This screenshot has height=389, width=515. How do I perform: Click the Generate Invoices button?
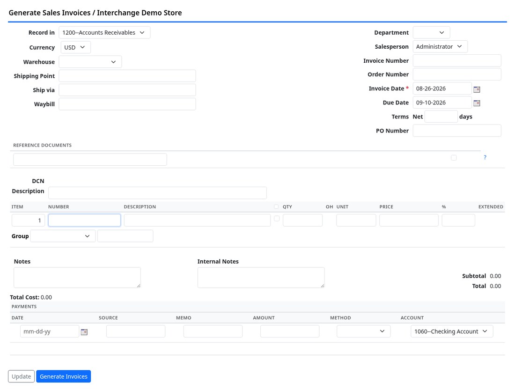[x=63, y=376]
